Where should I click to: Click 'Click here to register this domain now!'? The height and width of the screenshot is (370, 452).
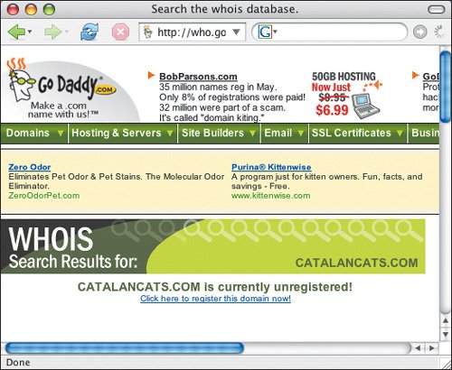click(x=215, y=299)
